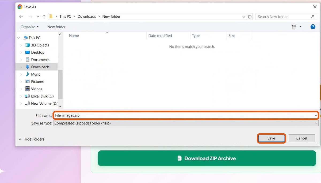This screenshot has width=321, height=183.
Task: Sort by Date modified column
Action: (160, 36)
